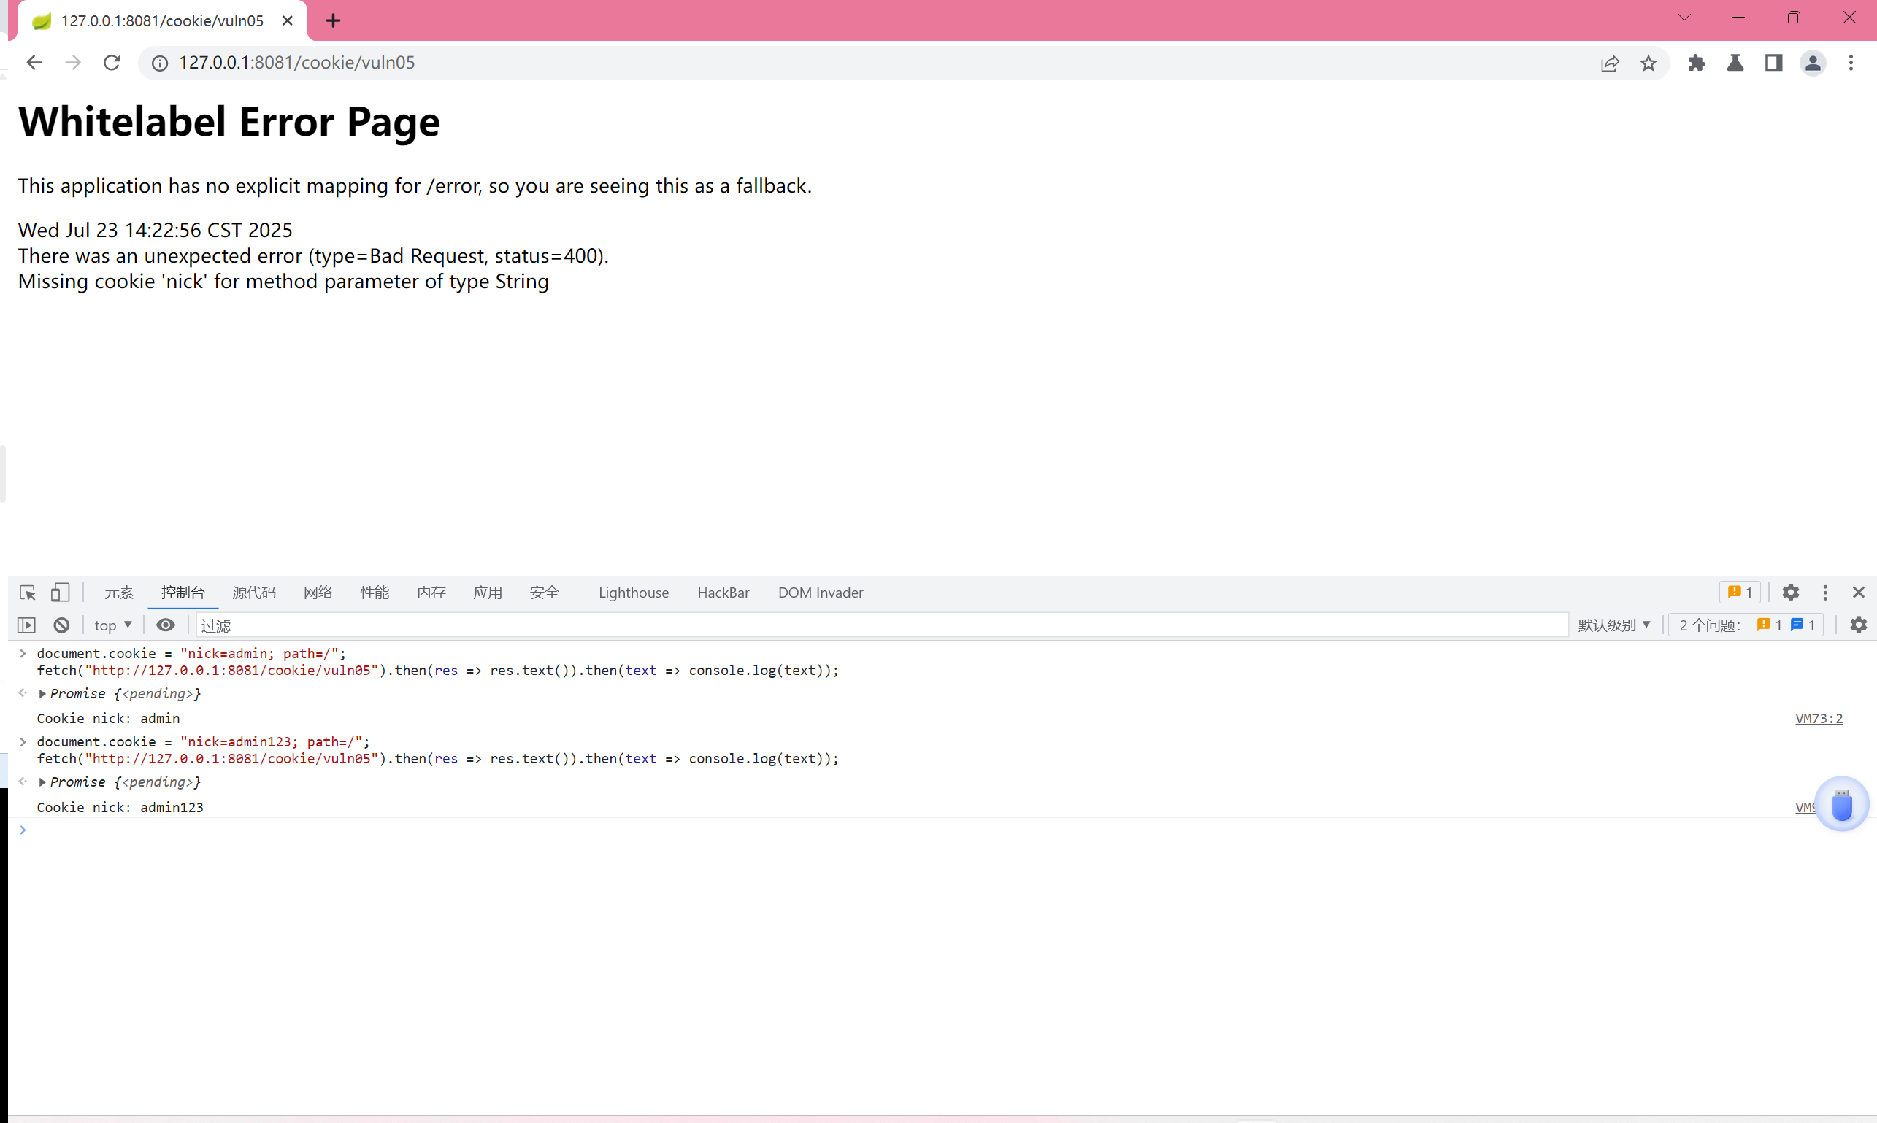Open the 默认级别 log level dropdown

(x=1613, y=625)
